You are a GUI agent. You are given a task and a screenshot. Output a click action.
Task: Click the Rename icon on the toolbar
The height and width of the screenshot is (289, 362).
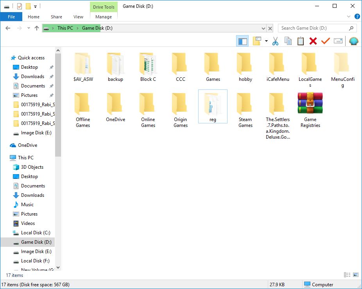338,41
